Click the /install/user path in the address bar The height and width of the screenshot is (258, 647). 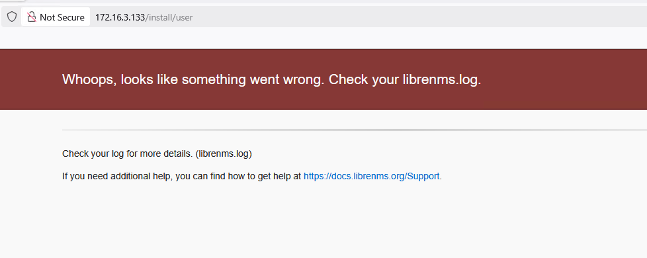coord(169,17)
